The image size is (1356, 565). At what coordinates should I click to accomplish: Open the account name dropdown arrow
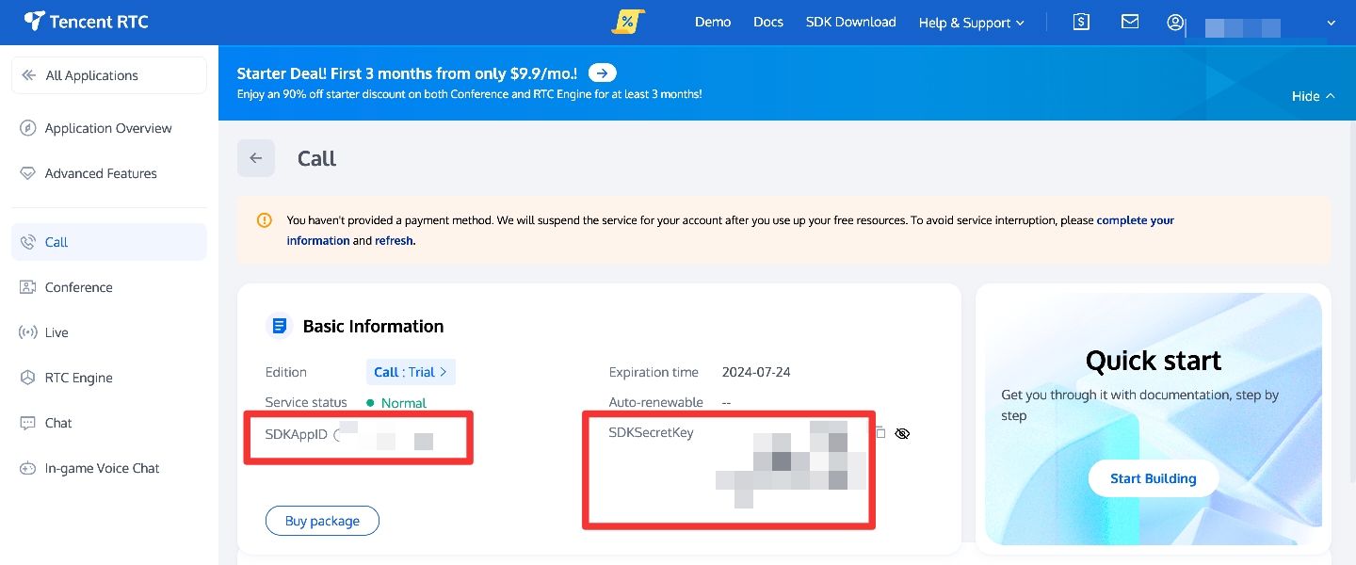[1331, 23]
